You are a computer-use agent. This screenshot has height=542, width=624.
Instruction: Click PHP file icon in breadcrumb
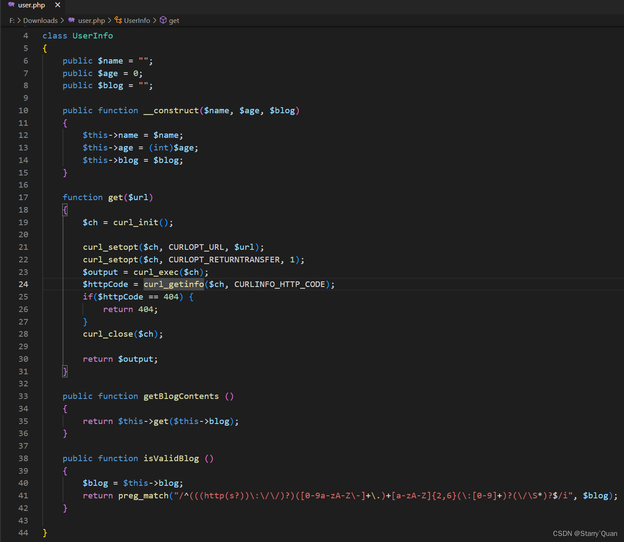tap(71, 20)
